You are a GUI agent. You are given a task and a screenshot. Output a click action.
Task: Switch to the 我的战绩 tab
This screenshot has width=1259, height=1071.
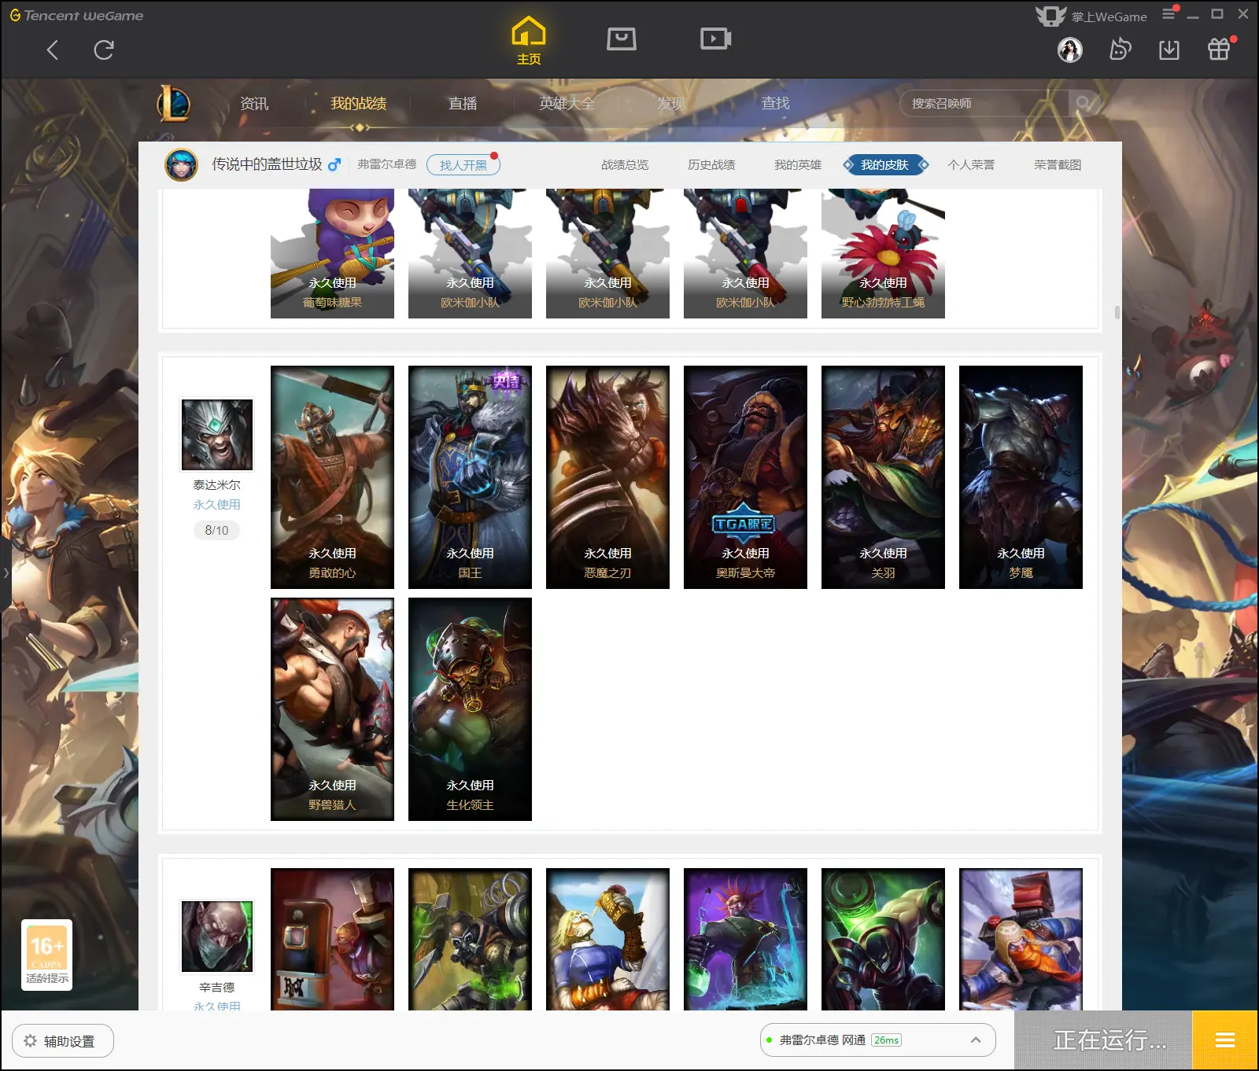click(358, 103)
